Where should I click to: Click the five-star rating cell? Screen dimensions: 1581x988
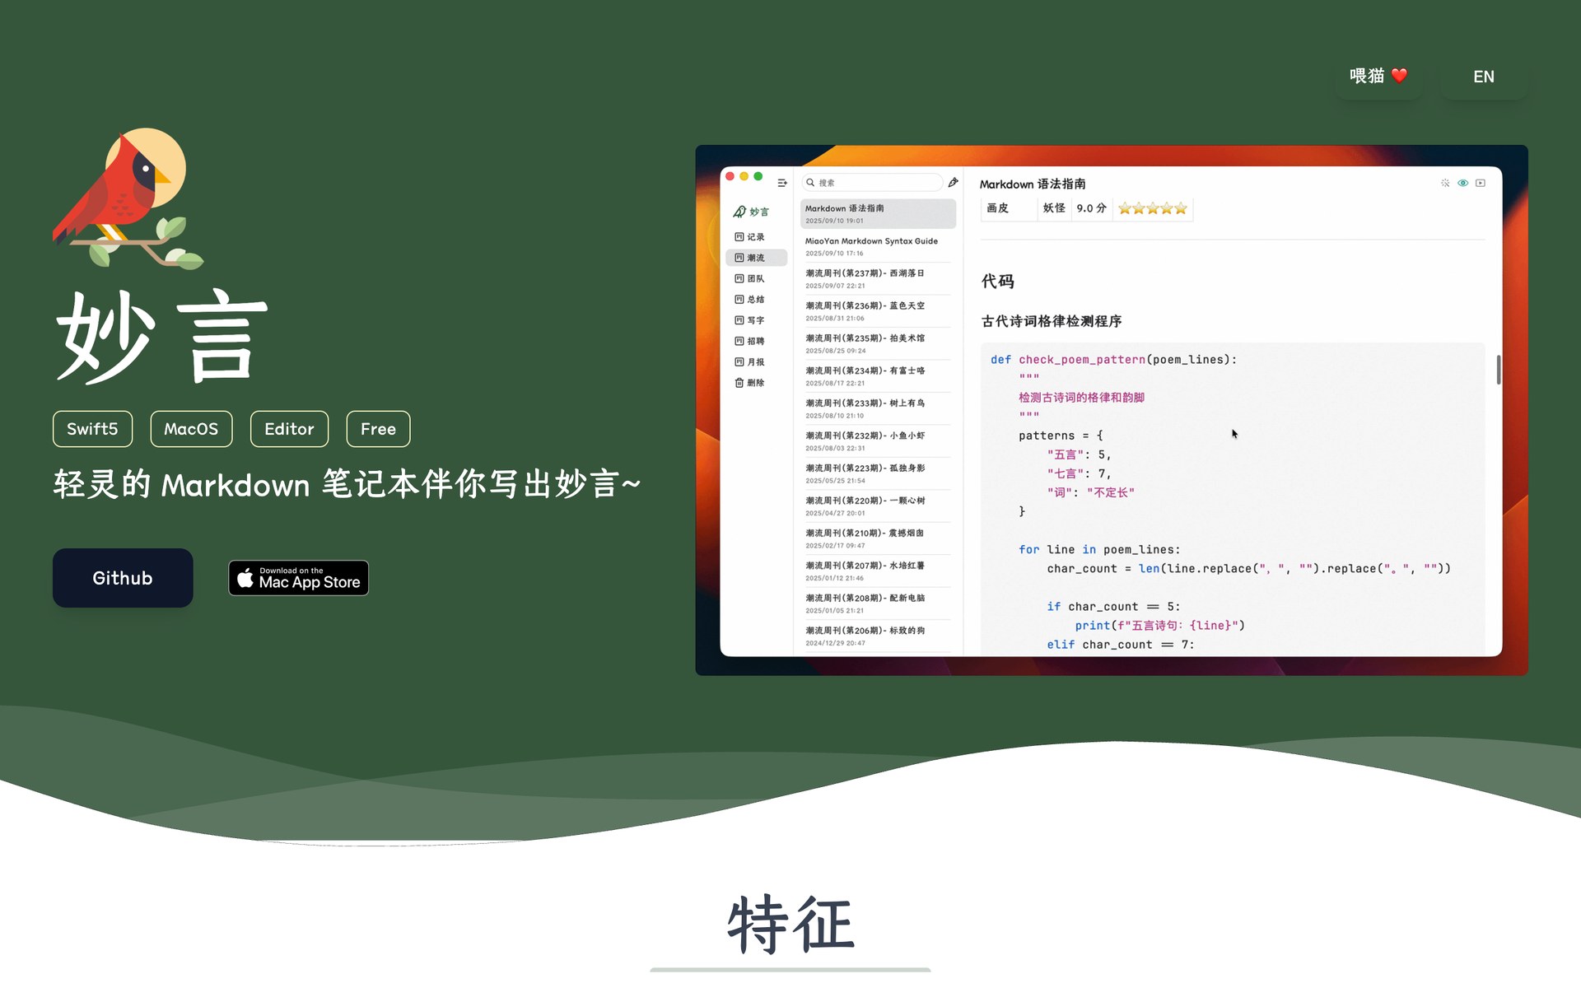point(1152,208)
